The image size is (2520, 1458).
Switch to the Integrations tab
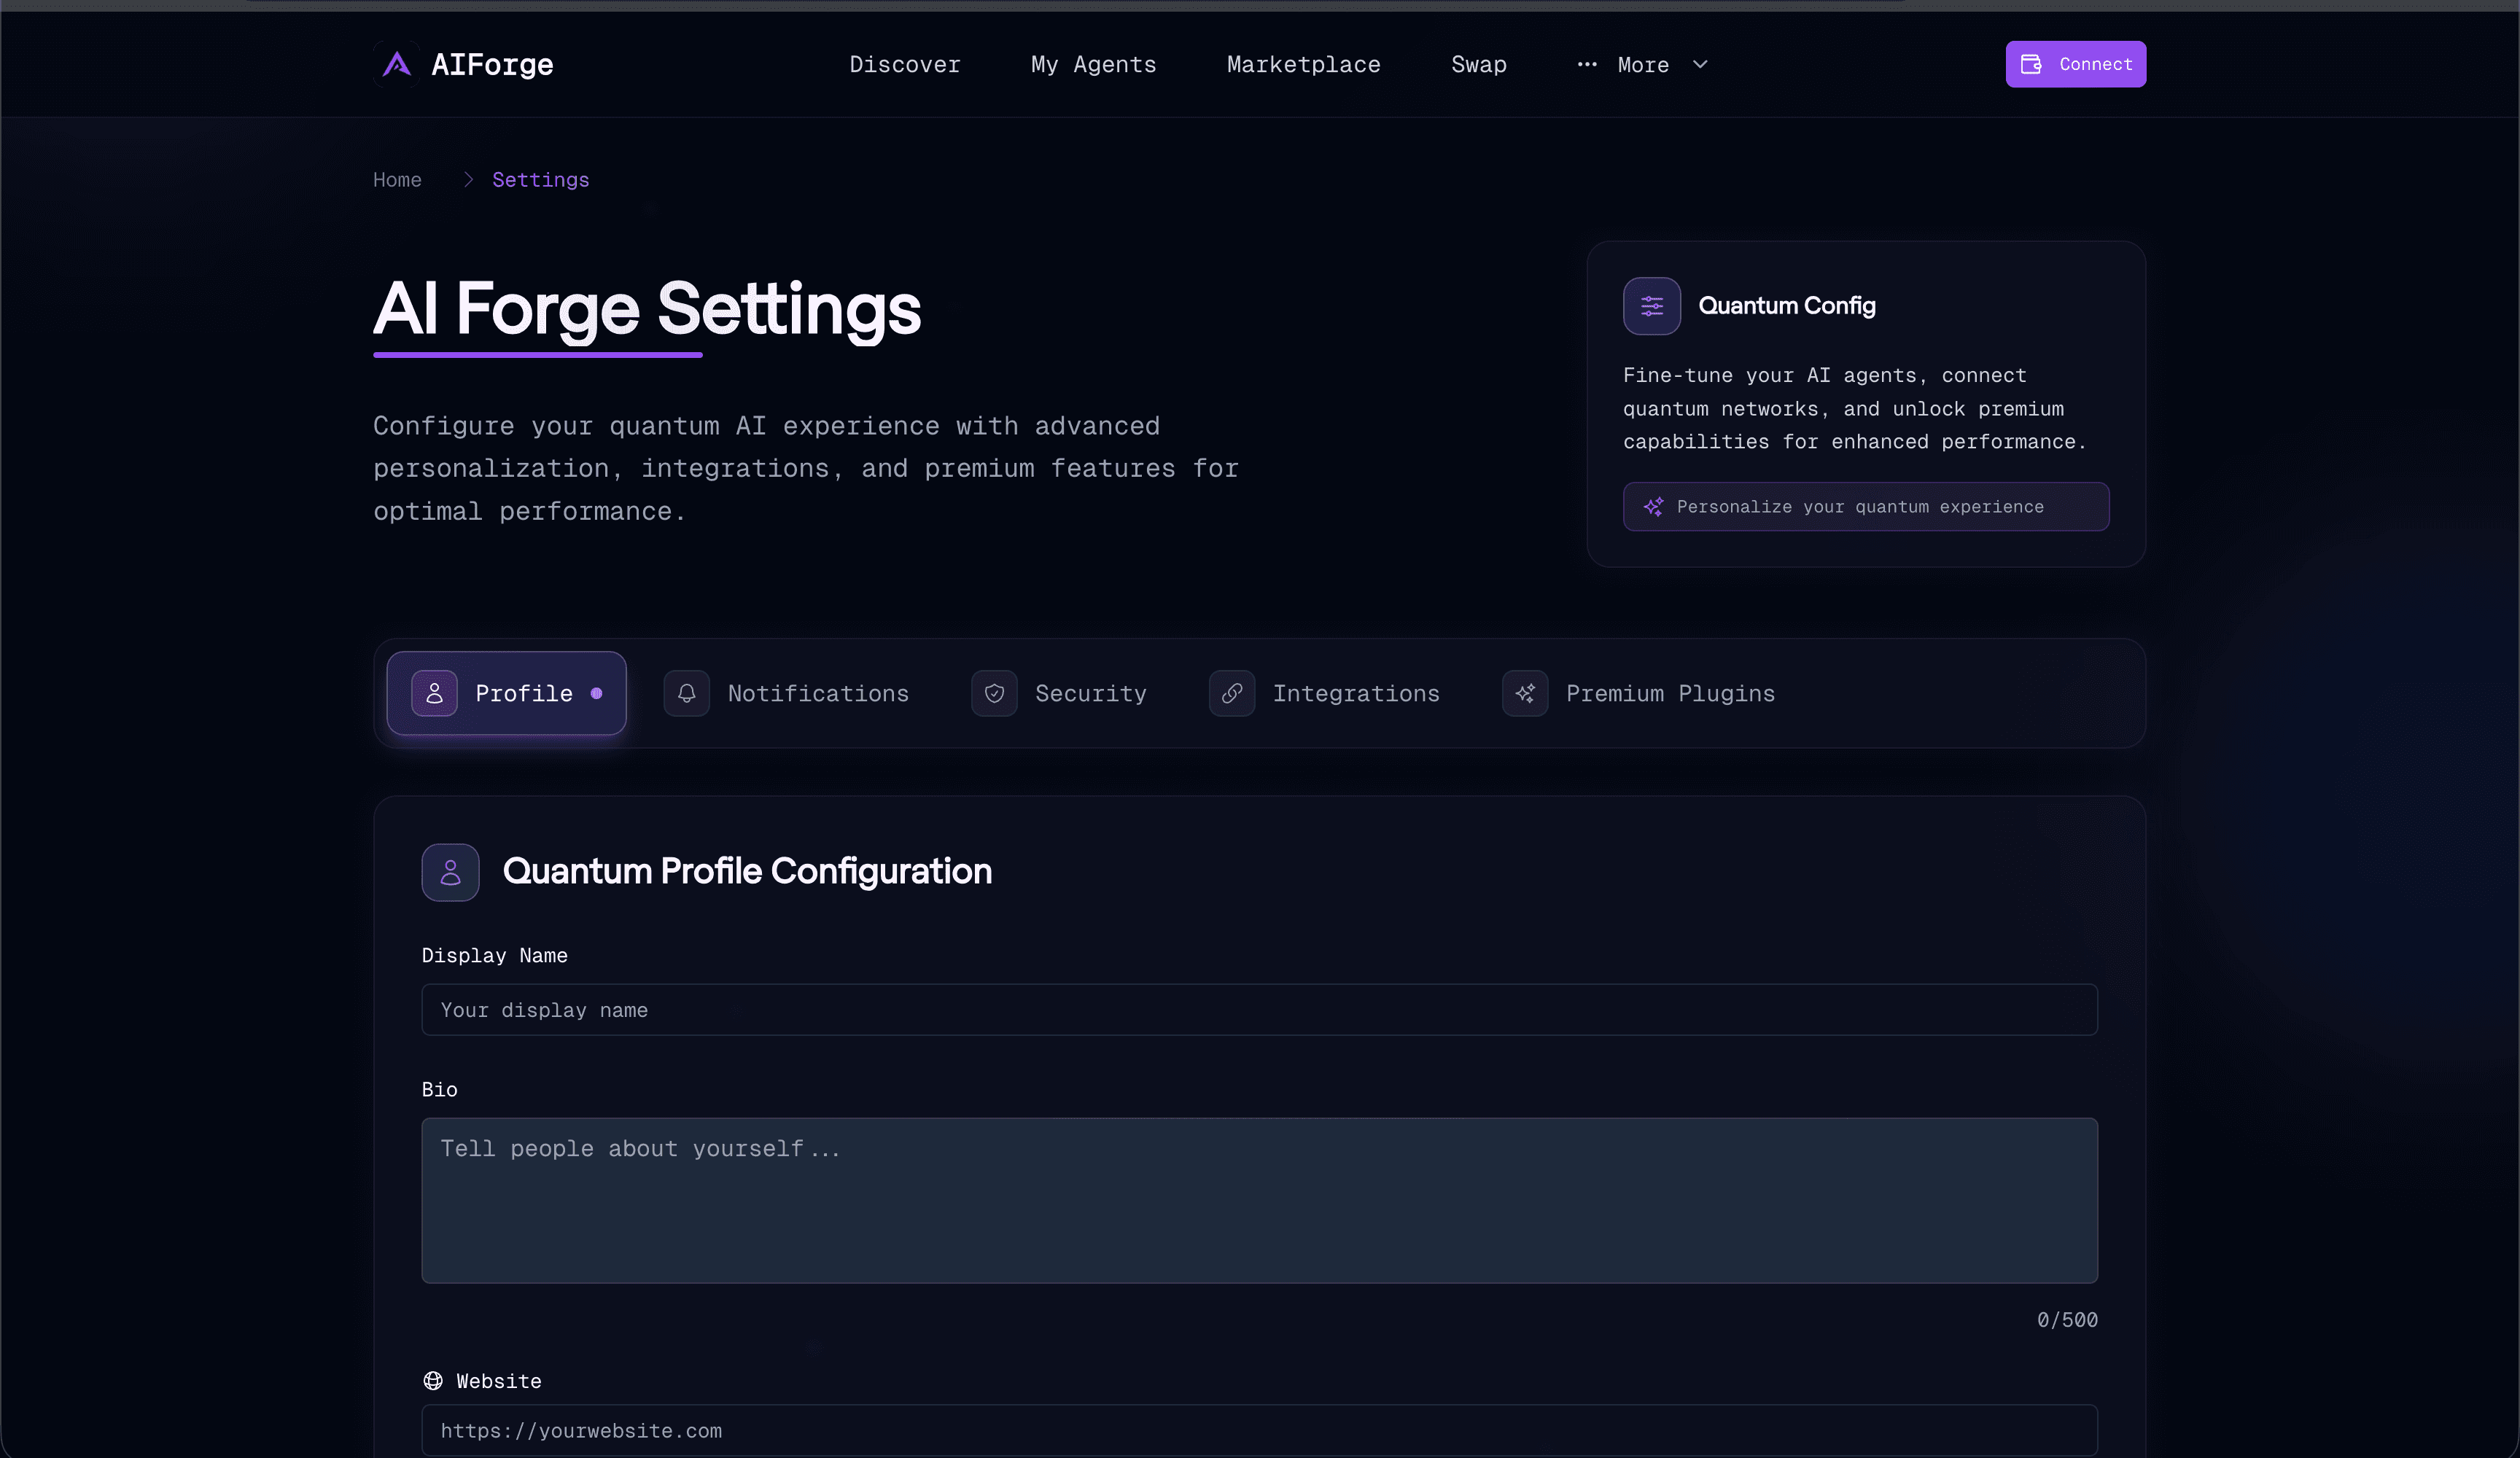(x=1324, y=693)
